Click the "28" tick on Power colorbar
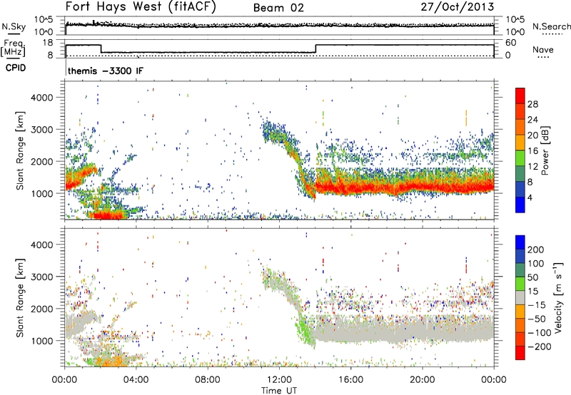 (532, 104)
